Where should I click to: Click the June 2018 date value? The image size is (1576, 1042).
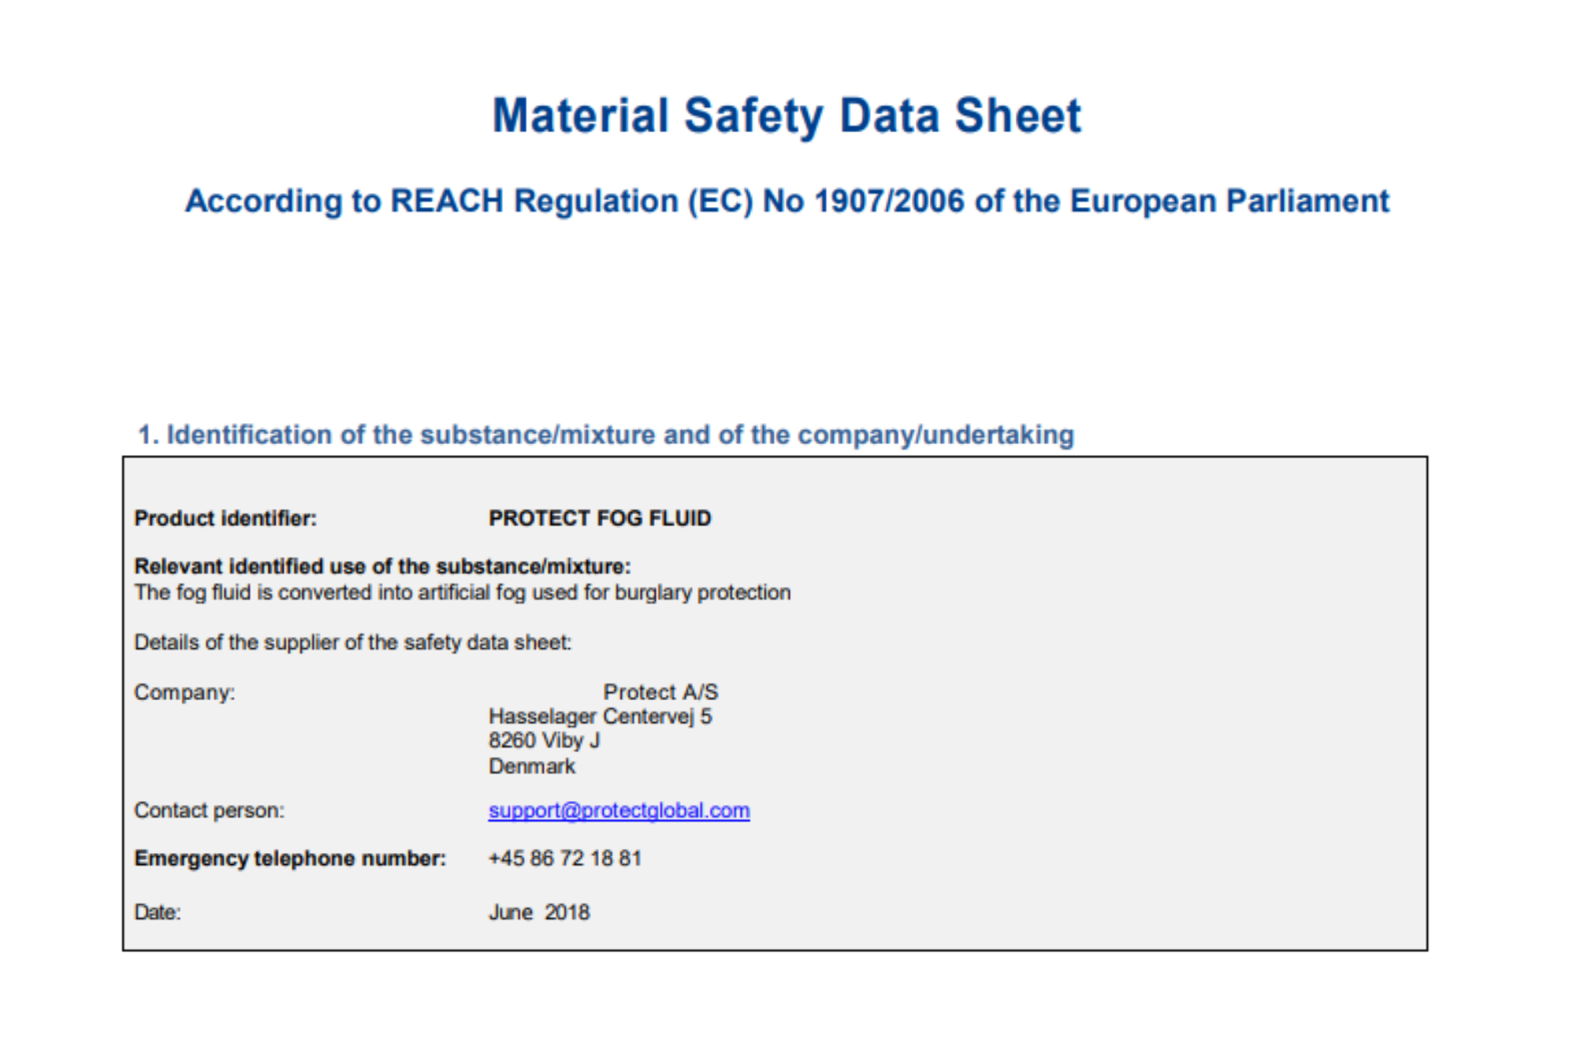[x=539, y=912]
